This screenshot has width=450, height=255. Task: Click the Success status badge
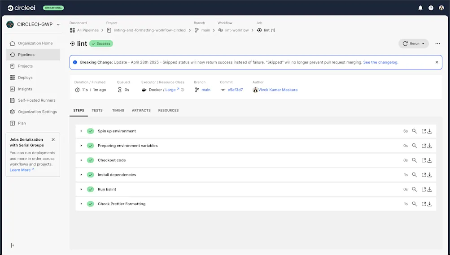[101, 43]
